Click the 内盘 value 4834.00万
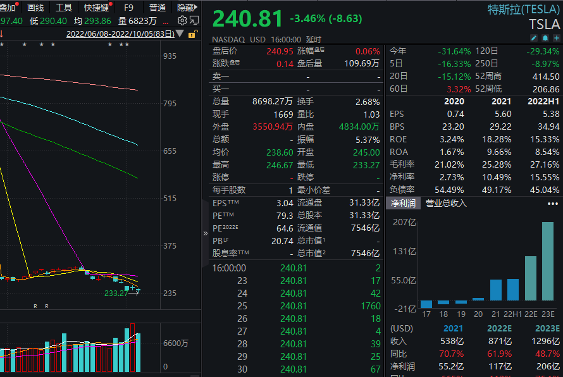Viewport: 563px width, 377px height. pyautogui.click(x=359, y=127)
